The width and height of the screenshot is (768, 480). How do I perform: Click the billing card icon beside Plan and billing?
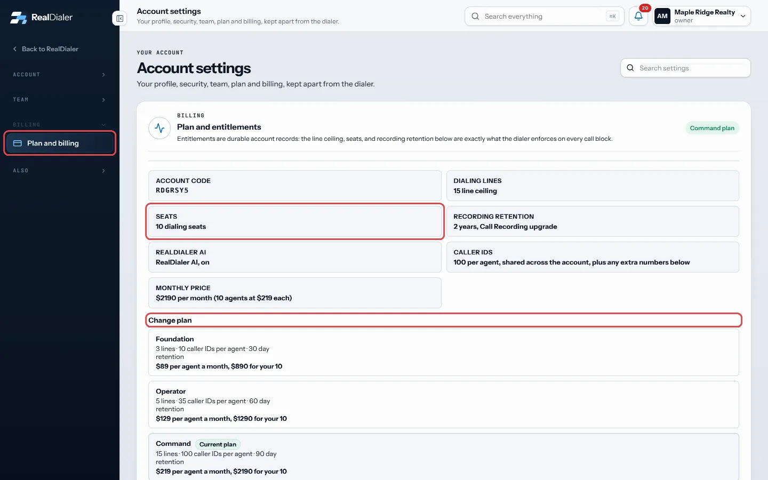(x=18, y=143)
